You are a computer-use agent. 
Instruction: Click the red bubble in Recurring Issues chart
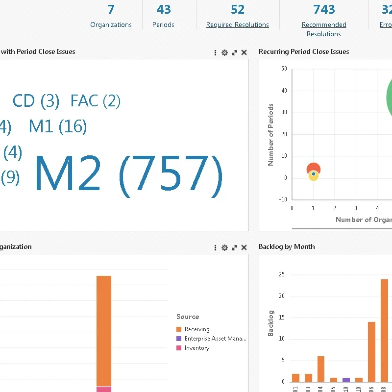[313, 167]
